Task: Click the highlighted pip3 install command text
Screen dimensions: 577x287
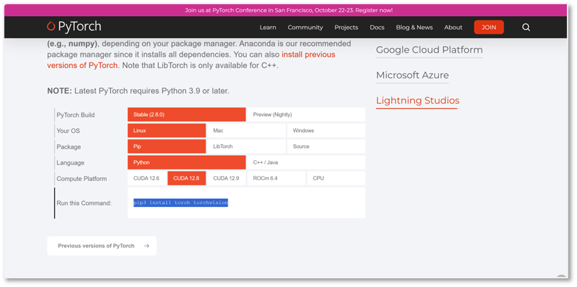Action: 180,202
